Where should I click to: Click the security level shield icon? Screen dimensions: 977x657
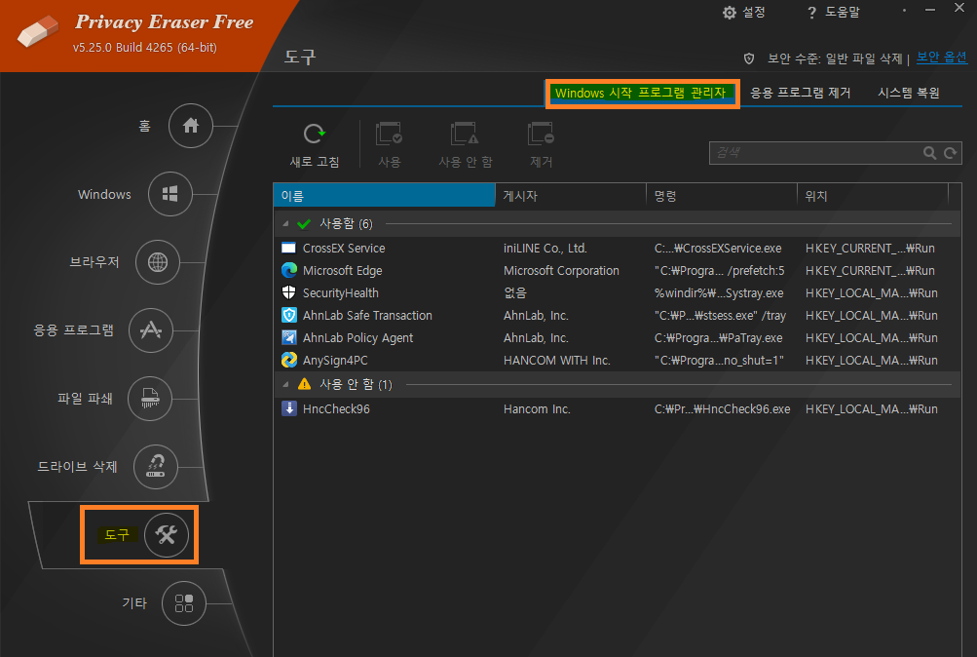coord(749,58)
